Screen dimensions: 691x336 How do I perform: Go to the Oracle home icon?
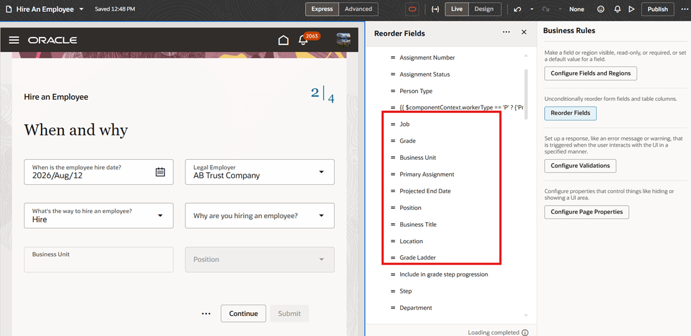[283, 41]
